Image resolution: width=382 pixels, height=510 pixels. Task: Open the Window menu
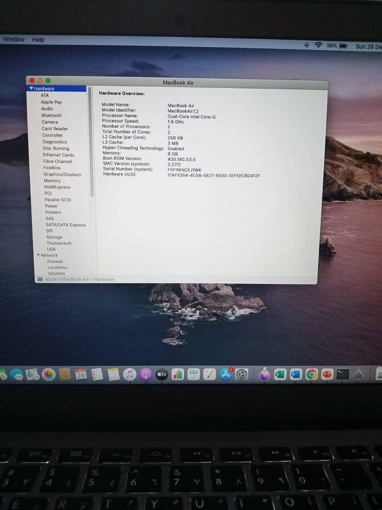14,39
